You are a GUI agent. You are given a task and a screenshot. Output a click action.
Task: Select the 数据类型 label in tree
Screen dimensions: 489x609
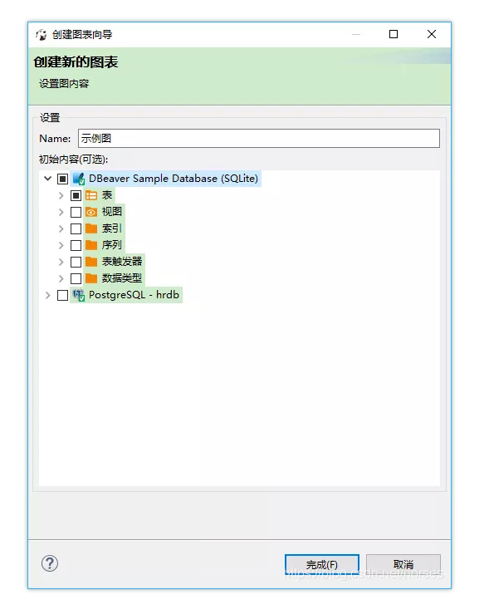coord(122,278)
